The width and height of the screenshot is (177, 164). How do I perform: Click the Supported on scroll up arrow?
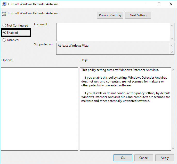(172, 46)
